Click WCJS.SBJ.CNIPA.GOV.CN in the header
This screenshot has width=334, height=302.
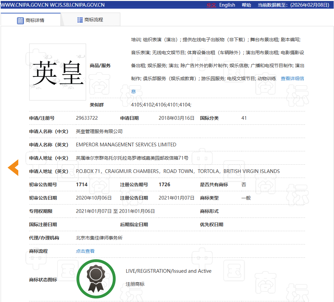[77, 5]
